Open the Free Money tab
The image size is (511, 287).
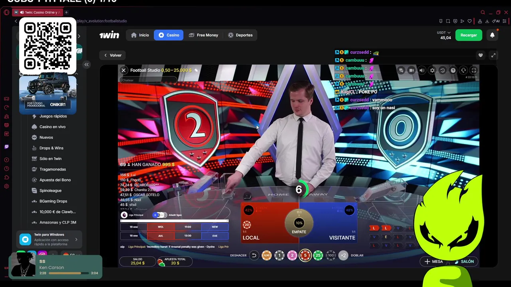[203, 35]
